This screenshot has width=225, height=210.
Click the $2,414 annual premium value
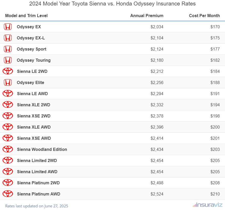tap(157, 138)
